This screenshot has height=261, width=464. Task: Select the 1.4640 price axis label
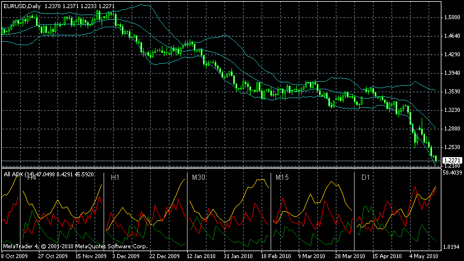[x=452, y=36]
